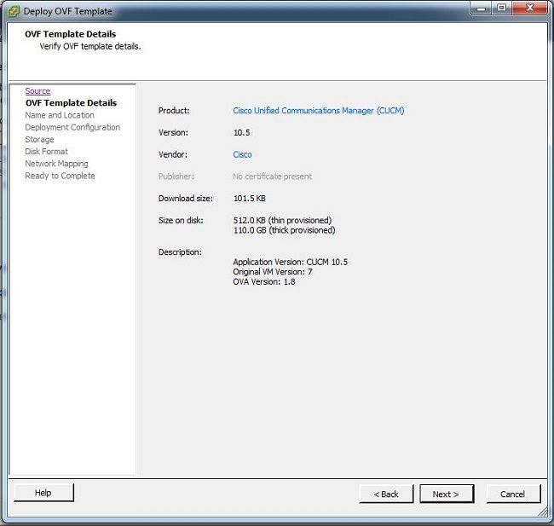Image resolution: width=554 pixels, height=526 pixels.
Task: Click the No certificate present text
Action: click(x=273, y=176)
